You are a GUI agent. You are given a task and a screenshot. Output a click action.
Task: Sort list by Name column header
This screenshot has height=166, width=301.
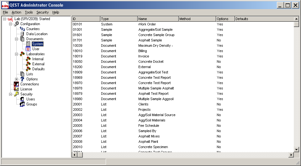(x=158, y=19)
